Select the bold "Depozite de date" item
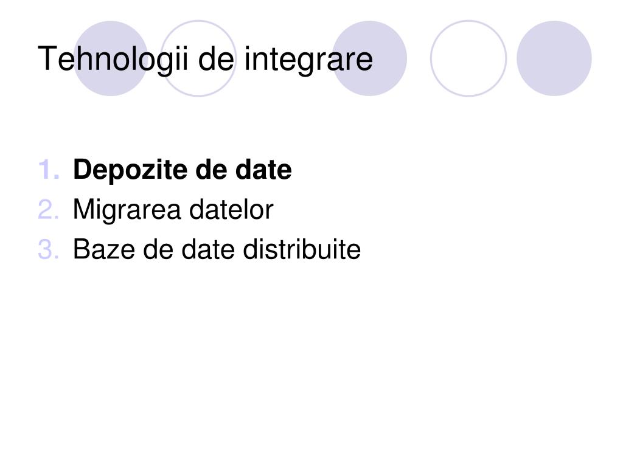 [x=183, y=170]
